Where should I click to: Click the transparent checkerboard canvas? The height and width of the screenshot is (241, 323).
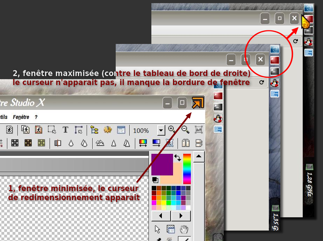74,209
